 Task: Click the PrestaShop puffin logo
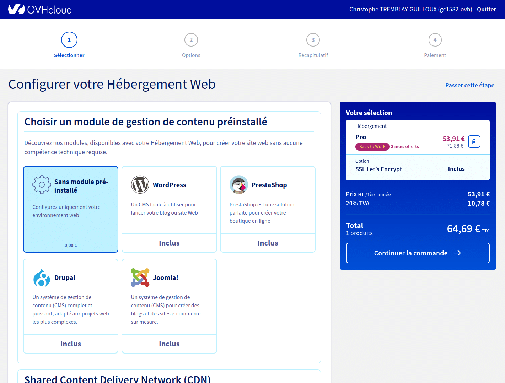click(x=238, y=184)
